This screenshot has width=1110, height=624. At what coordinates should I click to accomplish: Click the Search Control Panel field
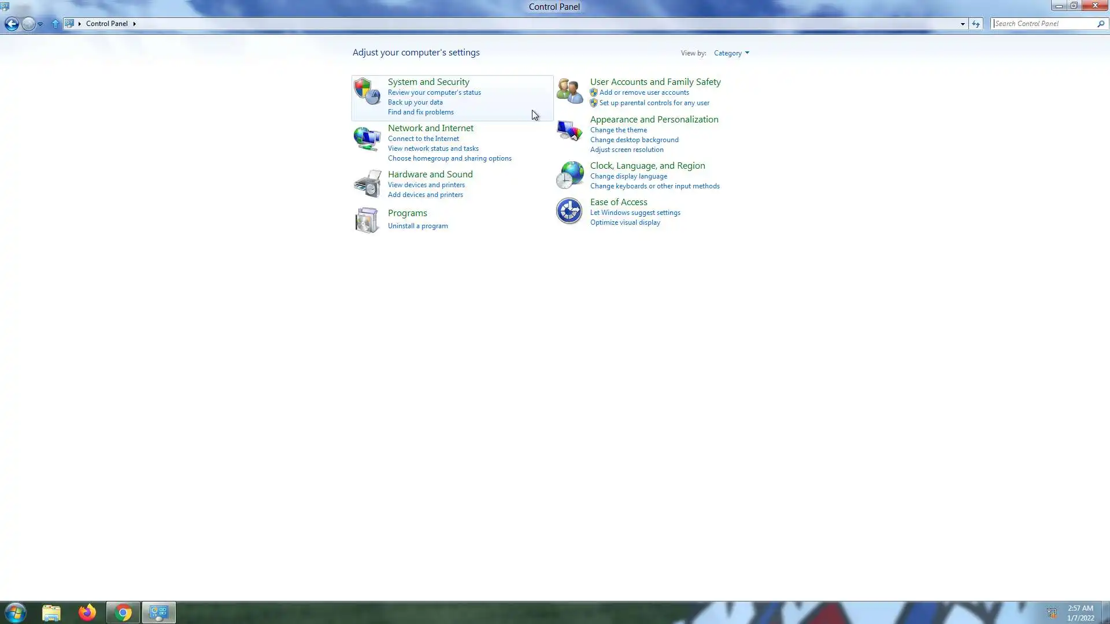pyautogui.click(x=1043, y=24)
